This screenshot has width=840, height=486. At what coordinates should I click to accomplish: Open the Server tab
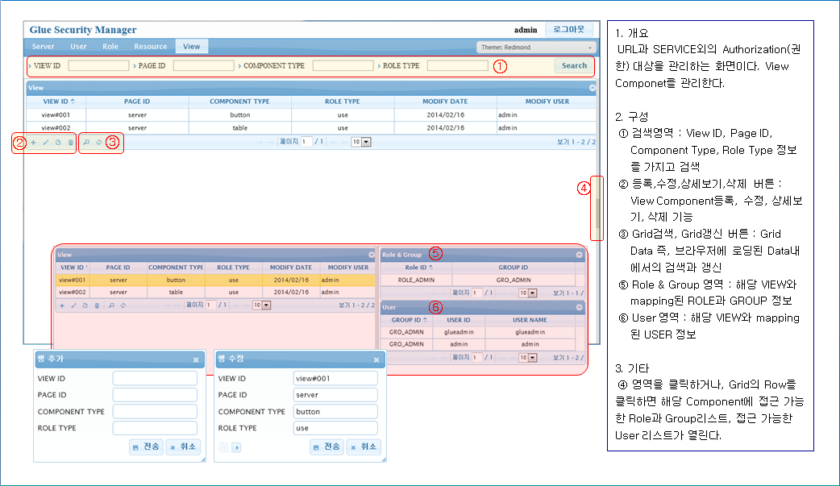click(x=44, y=47)
